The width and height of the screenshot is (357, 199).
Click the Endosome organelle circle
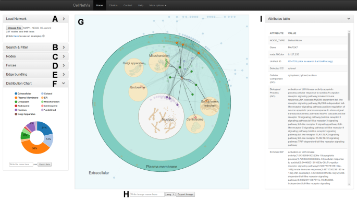tap(138, 92)
